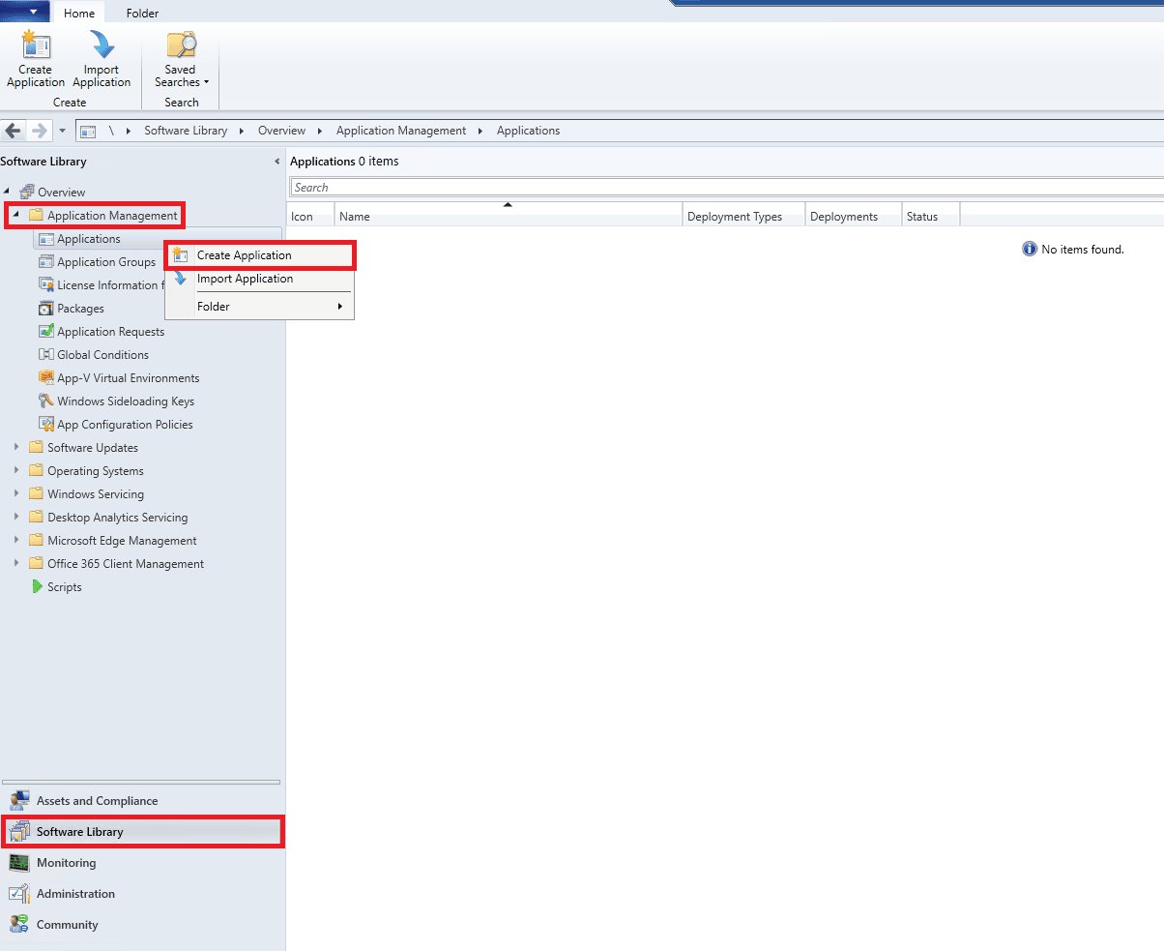
Task: Select Packages node in the tree
Action: pos(80,309)
